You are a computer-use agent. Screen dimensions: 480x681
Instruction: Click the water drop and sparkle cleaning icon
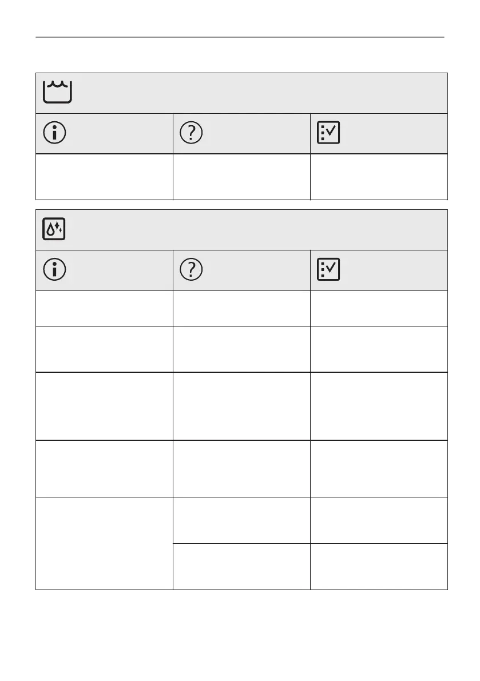[x=54, y=229]
